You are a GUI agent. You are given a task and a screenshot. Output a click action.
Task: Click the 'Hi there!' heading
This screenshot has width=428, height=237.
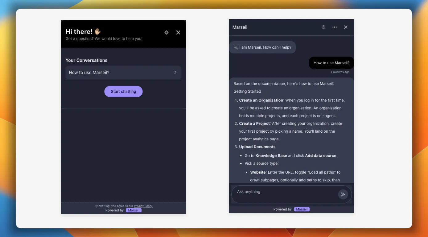pyautogui.click(x=83, y=31)
